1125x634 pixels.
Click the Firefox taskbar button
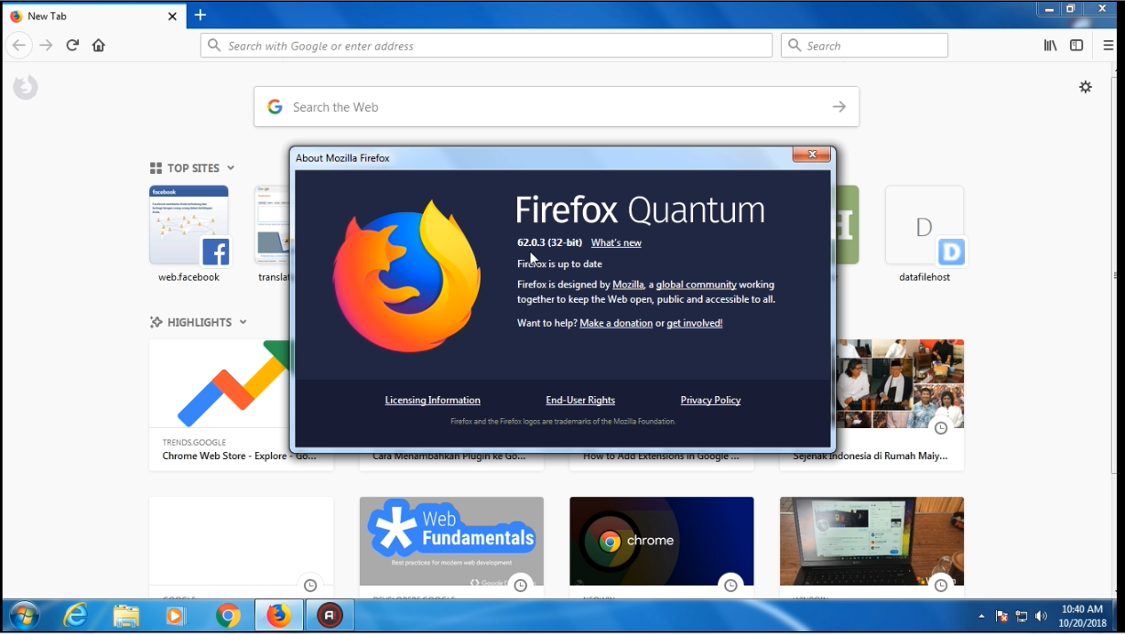pyautogui.click(x=279, y=616)
